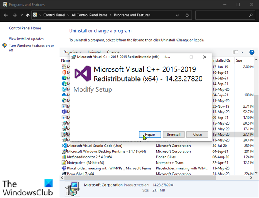Click Teams icon of Placeholder meeting entry
Viewport: 259px width, 198px height.
click(64, 168)
